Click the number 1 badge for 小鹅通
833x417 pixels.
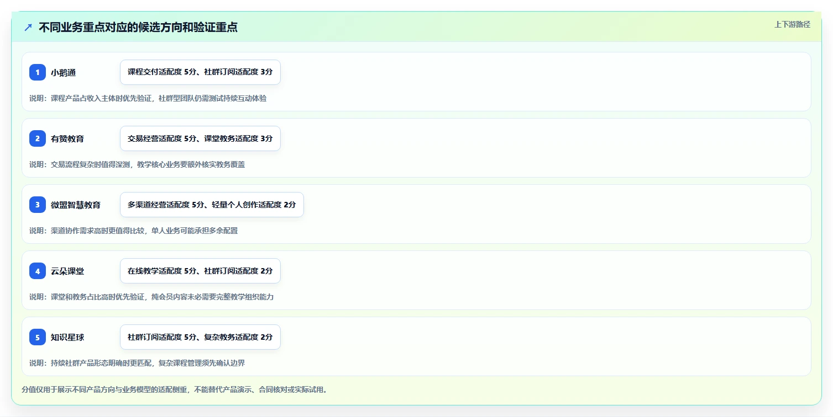38,72
